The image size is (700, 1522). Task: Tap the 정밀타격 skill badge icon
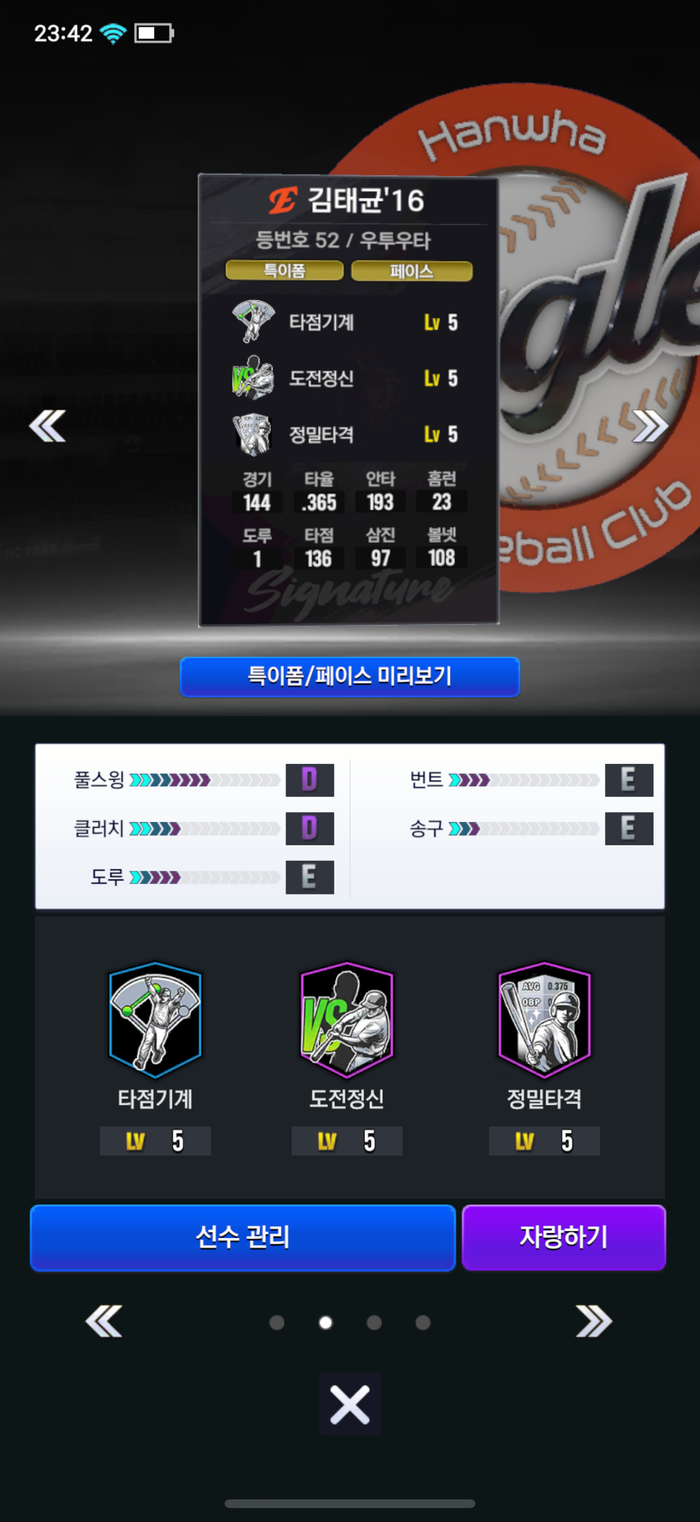[544, 1019]
